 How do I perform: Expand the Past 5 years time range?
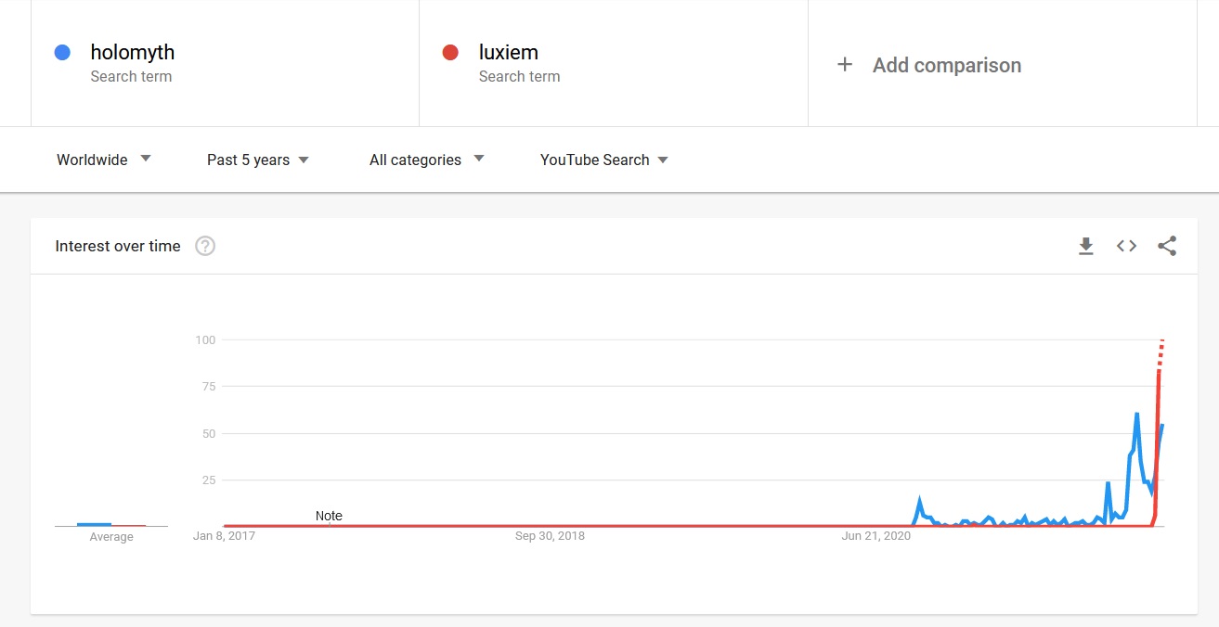tap(258, 160)
